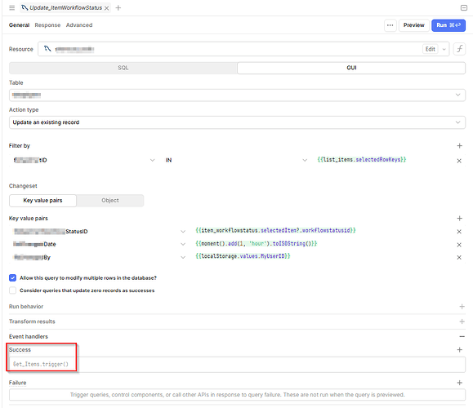Add a Success event handler

459,349
